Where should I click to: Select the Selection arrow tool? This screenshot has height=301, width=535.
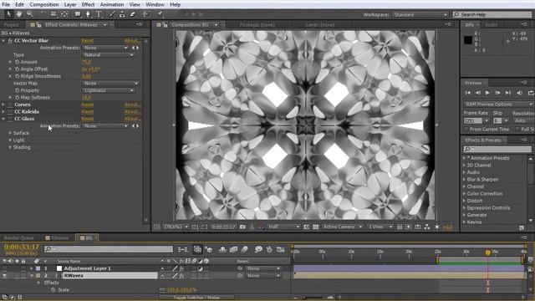pyautogui.click(x=9, y=14)
